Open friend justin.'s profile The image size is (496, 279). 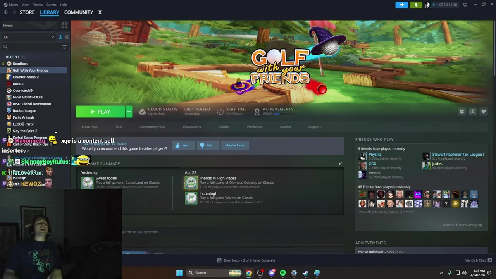coord(437,164)
